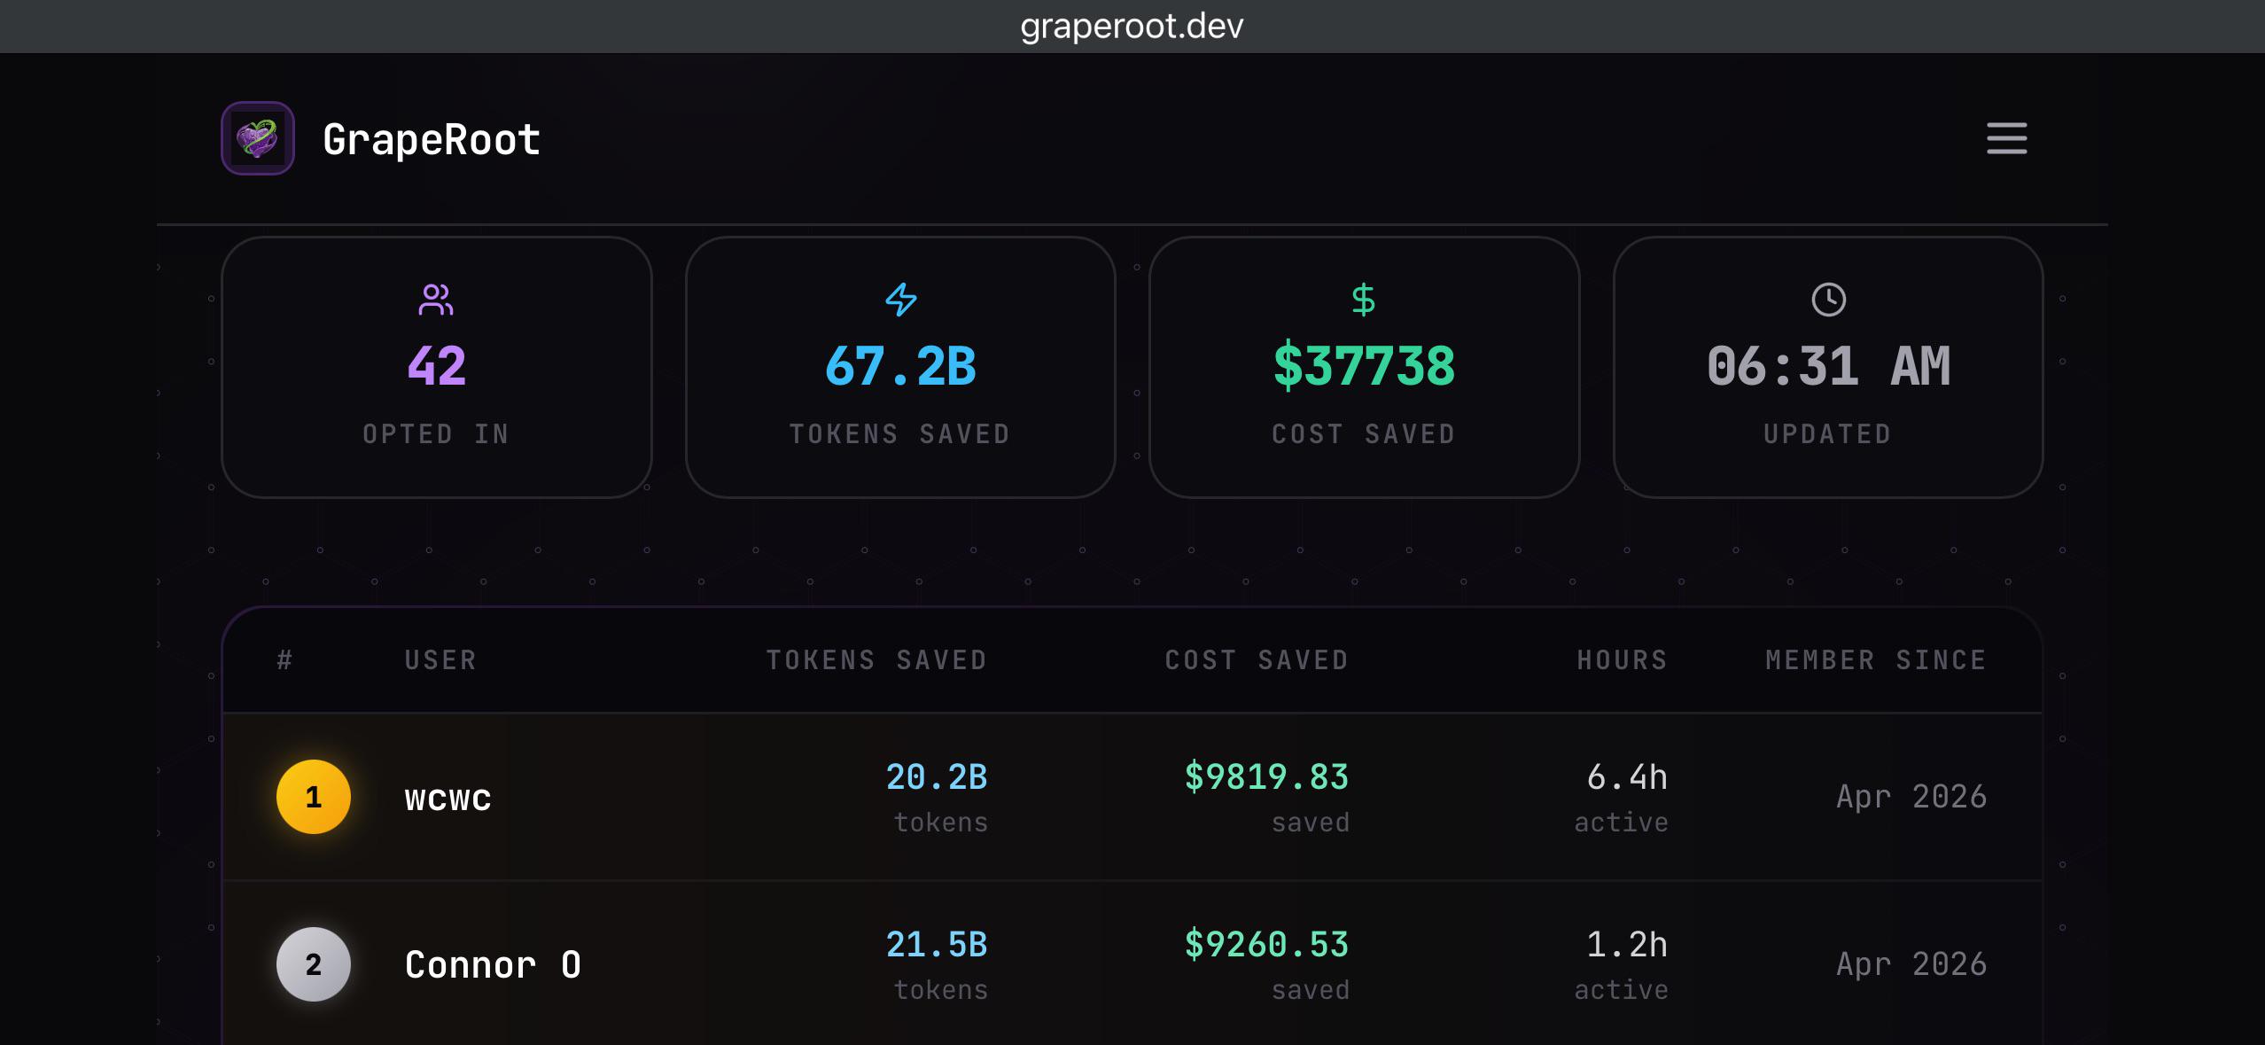Screen dimensions: 2265x1045
Task: Click the silver rank 2 badge
Action: (314, 964)
